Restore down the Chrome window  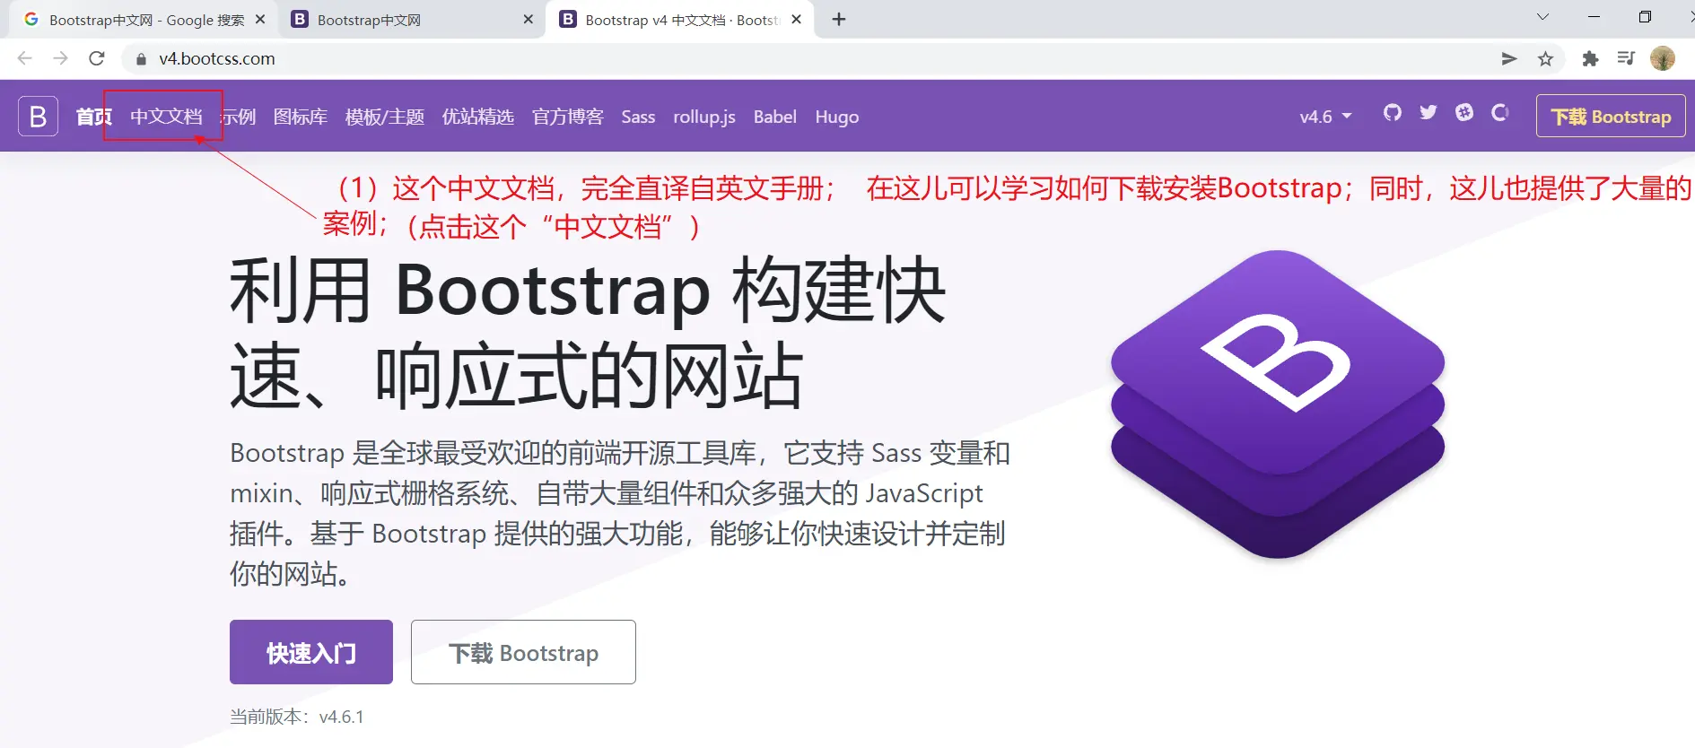1645,17
